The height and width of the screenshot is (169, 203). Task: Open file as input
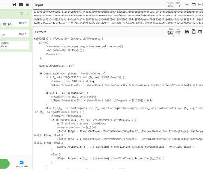point(200,5)
